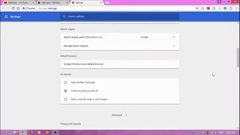Screen dimensions: 240x135
Task: Click the Search engine section heading
Action: (67, 29)
